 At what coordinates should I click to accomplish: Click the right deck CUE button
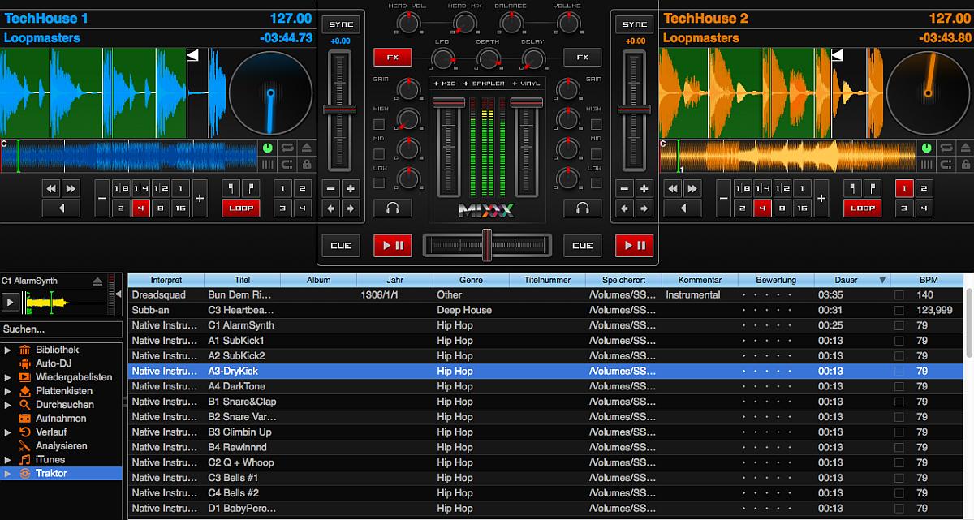(582, 245)
